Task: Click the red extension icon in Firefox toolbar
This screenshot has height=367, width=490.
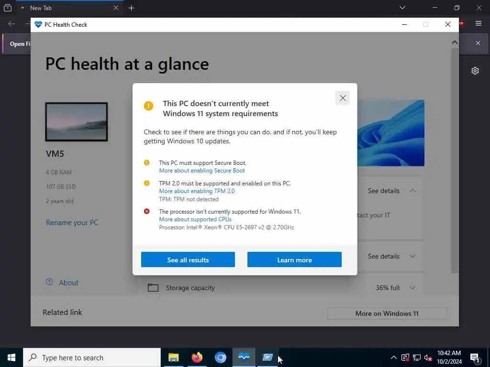Action: (462, 23)
